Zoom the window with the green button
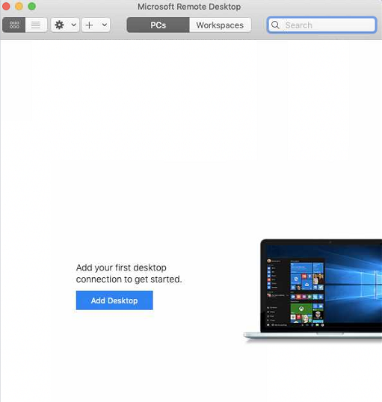Screen dimensions: 382x402 [32, 6]
